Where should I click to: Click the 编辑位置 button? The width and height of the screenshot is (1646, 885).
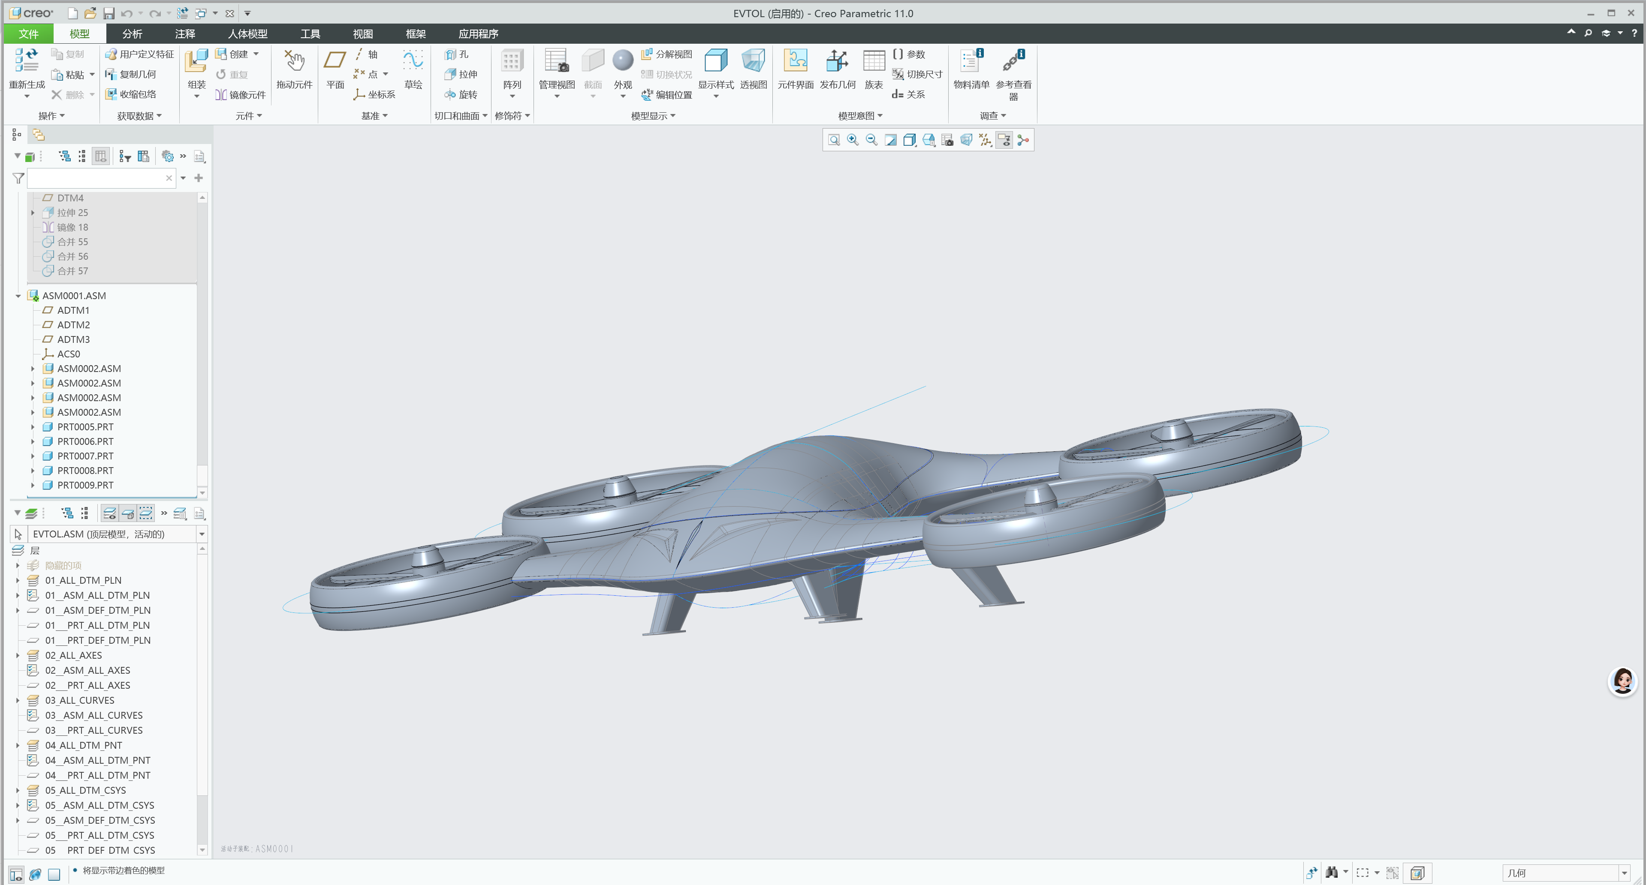point(667,95)
